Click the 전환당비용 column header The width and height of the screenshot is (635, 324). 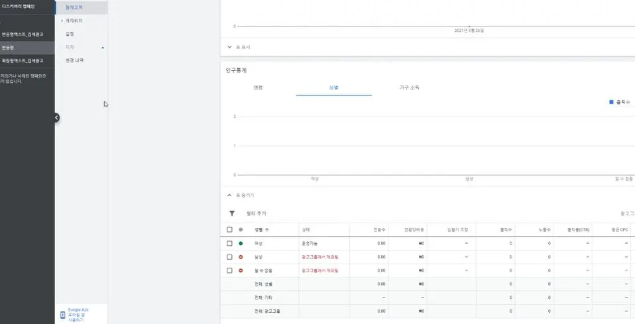(x=414, y=230)
